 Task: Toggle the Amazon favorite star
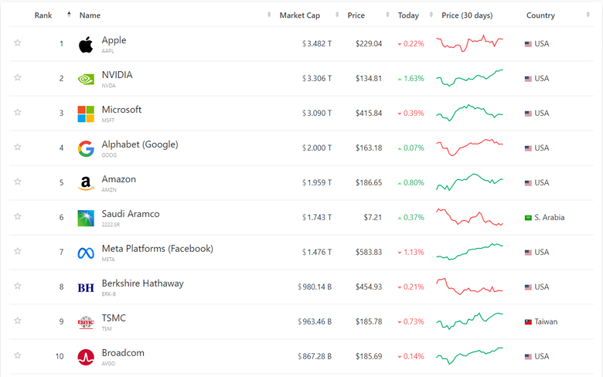click(x=18, y=182)
